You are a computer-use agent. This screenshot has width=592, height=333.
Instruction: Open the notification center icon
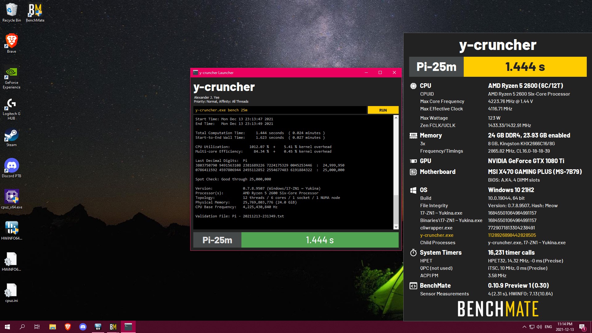click(x=582, y=327)
